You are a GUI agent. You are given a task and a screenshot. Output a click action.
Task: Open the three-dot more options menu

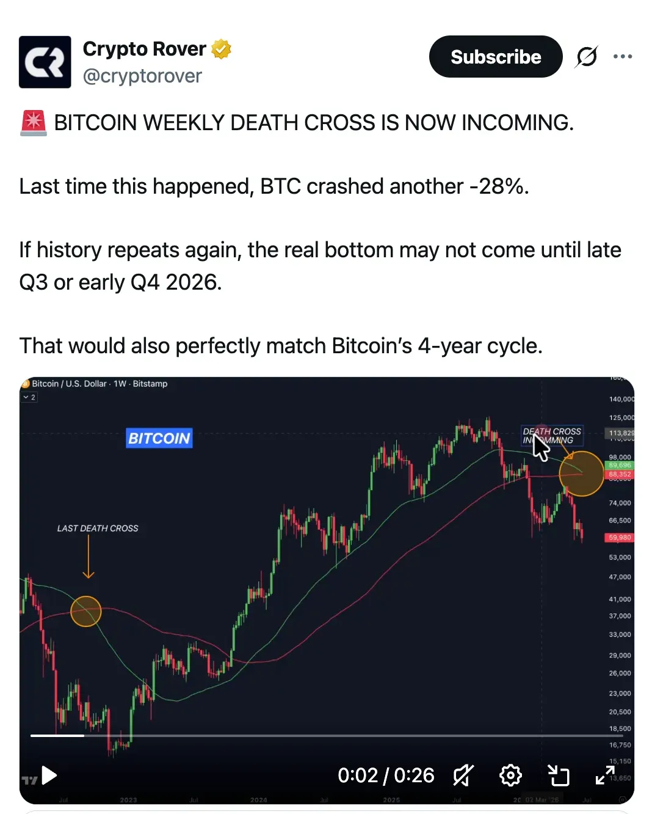[623, 57]
